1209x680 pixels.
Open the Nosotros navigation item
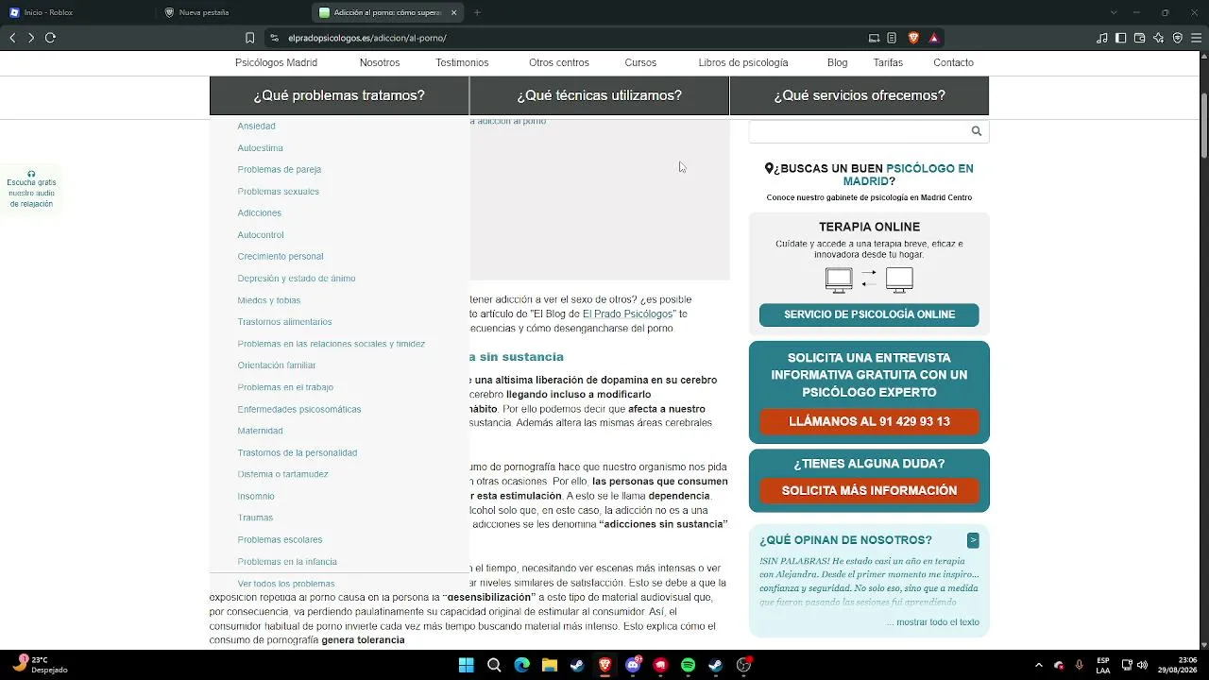pyautogui.click(x=380, y=62)
